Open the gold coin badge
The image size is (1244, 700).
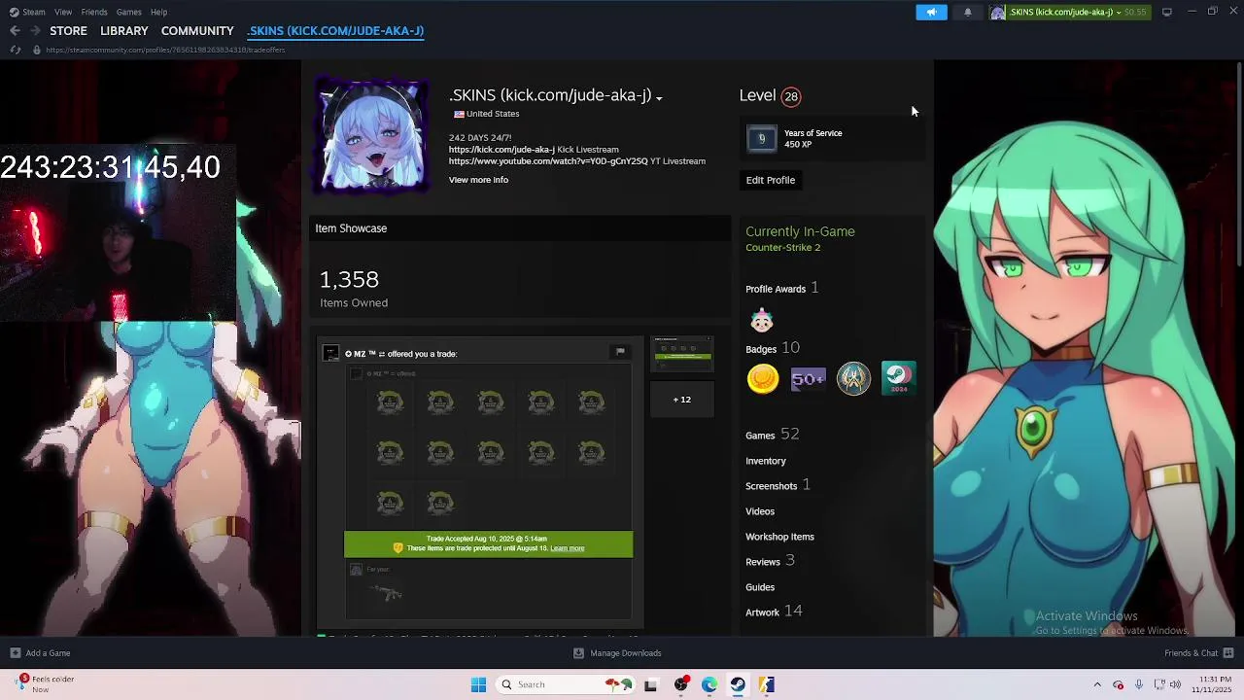click(x=763, y=378)
